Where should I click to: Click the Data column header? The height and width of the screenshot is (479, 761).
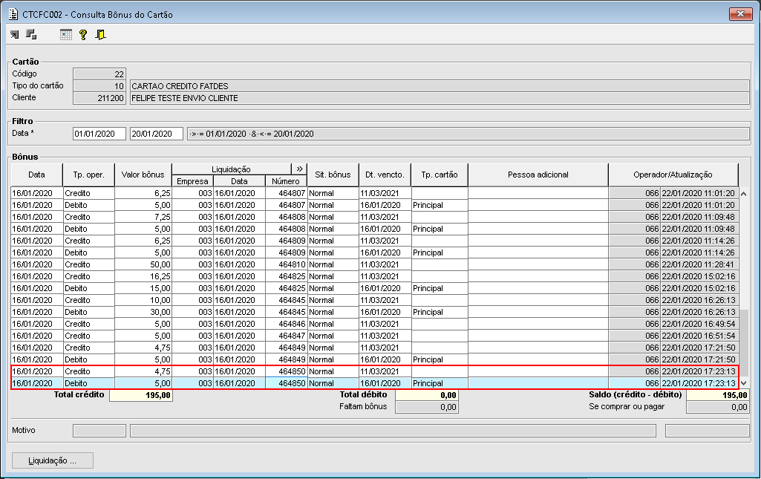pyautogui.click(x=37, y=175)
